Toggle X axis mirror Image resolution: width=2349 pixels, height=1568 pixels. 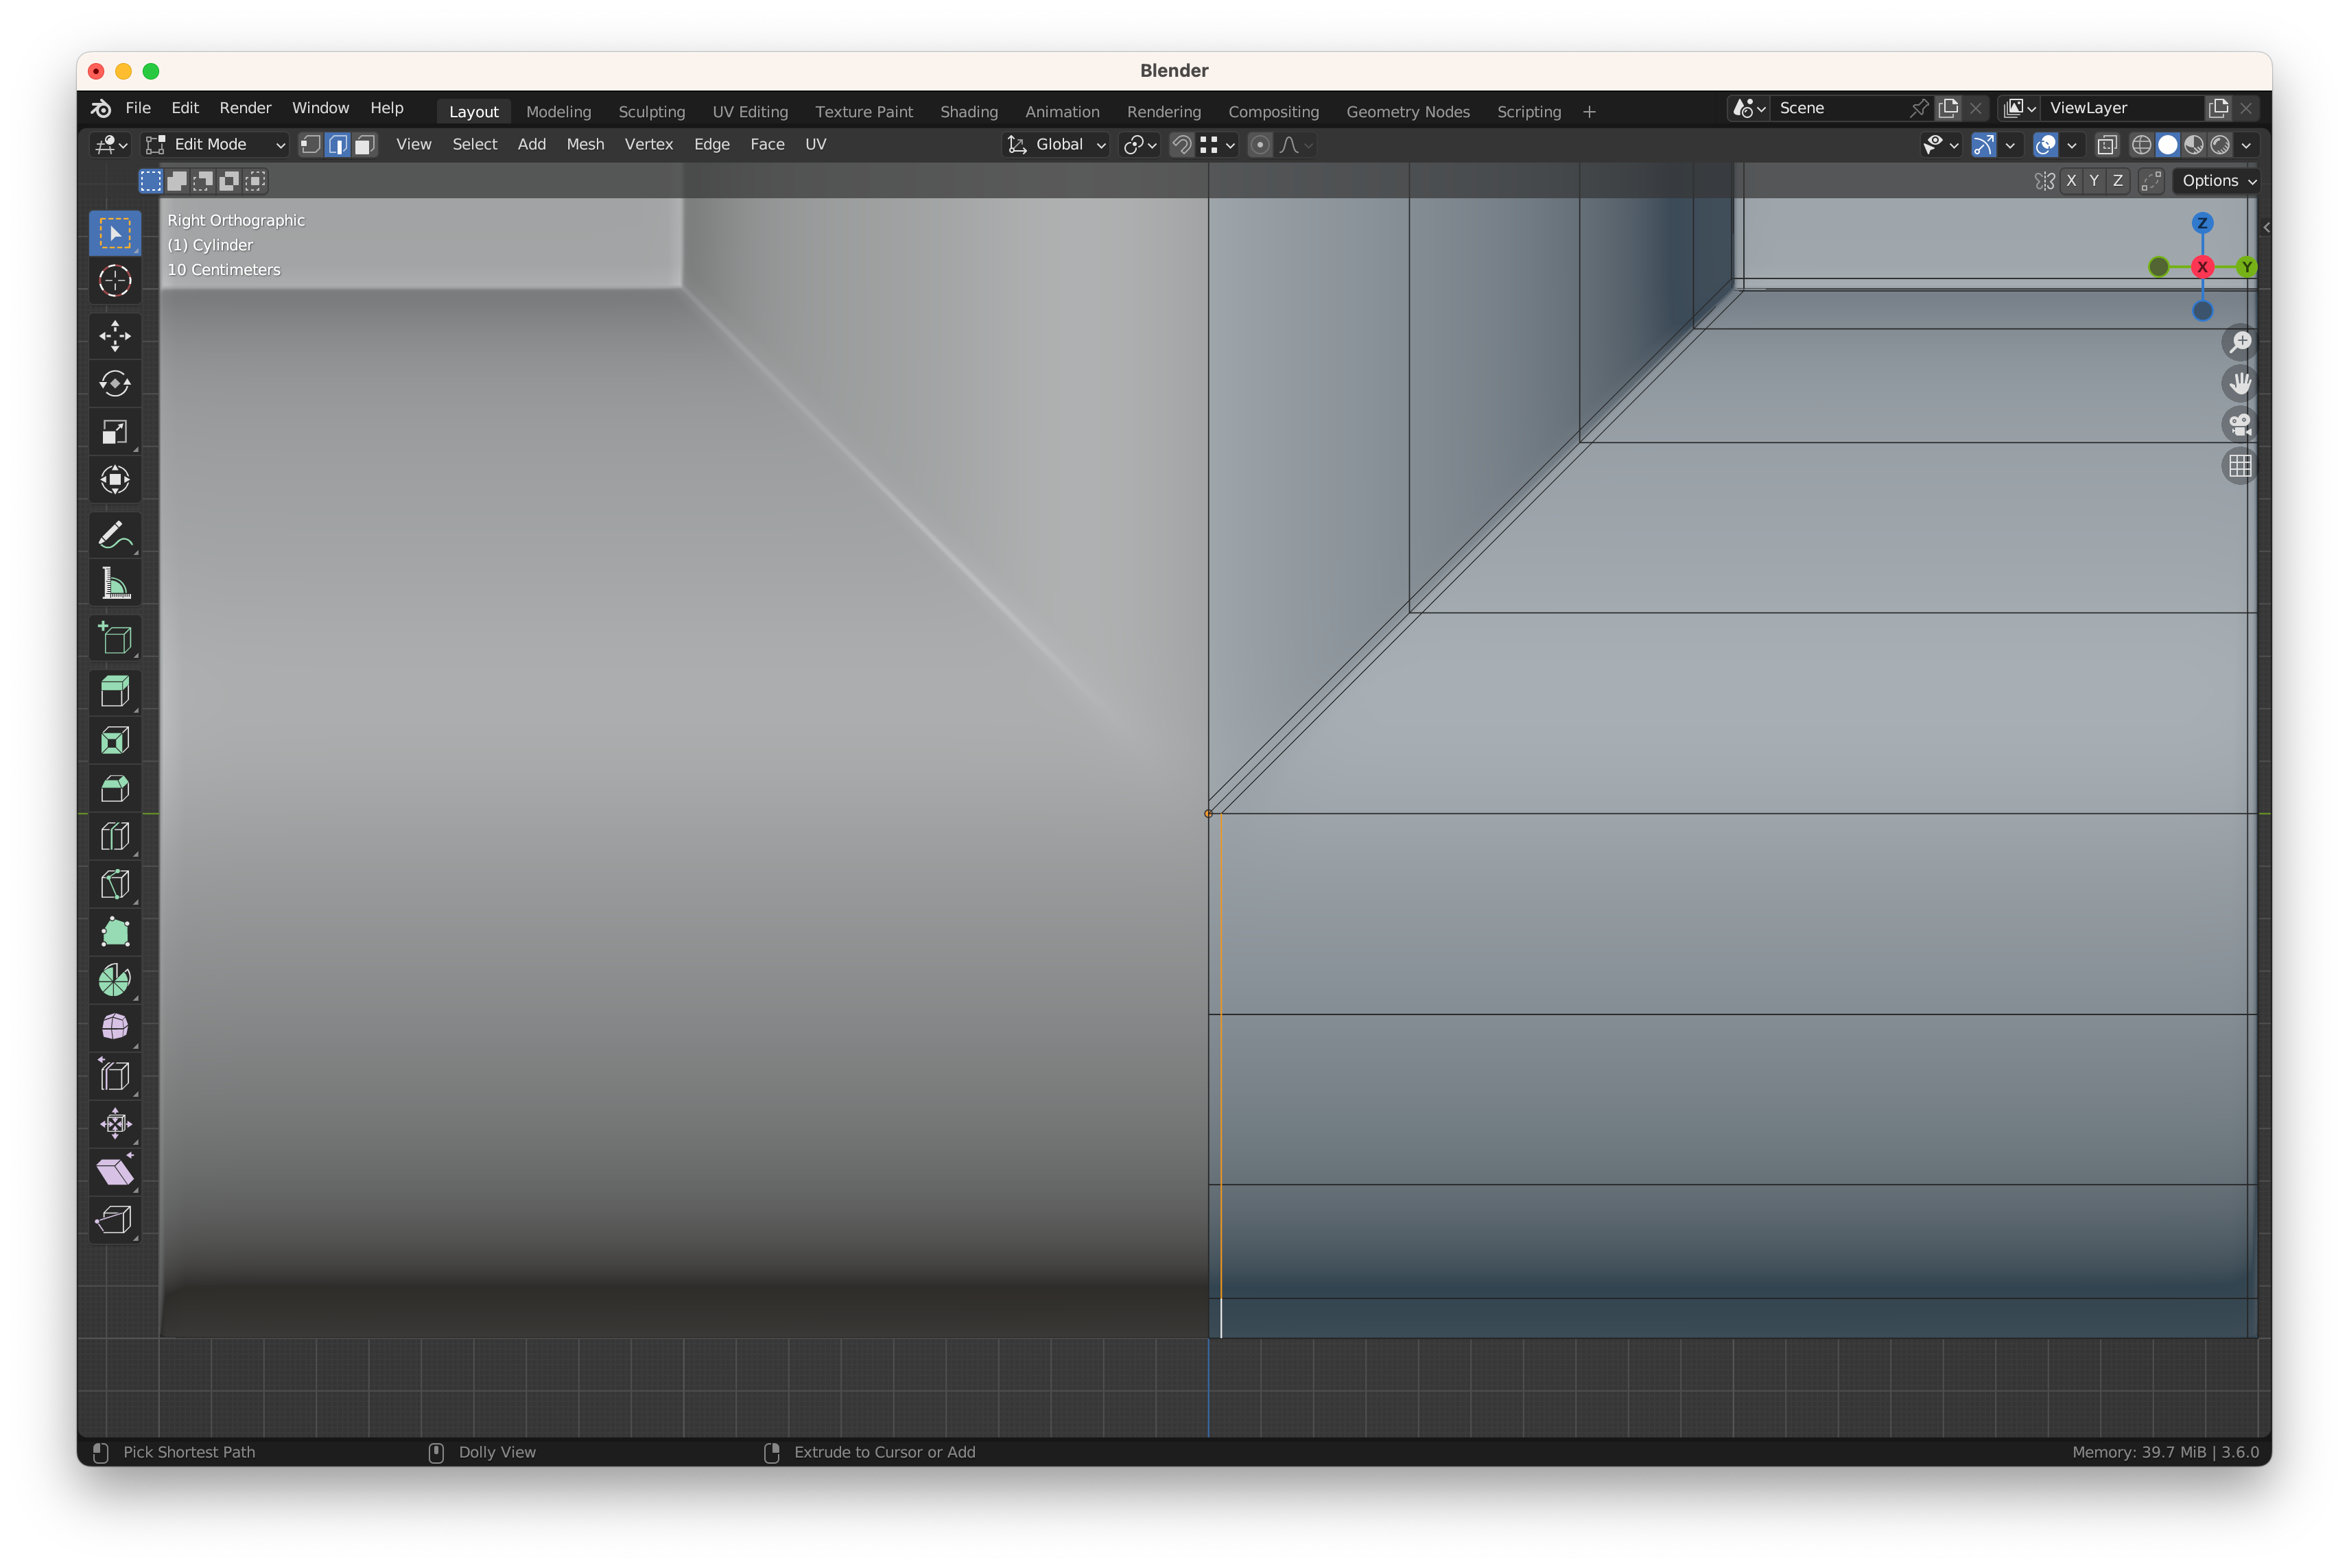click(2071, 181)
